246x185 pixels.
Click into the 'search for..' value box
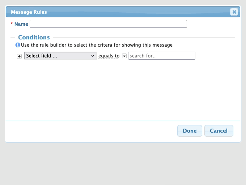(162, 56)
